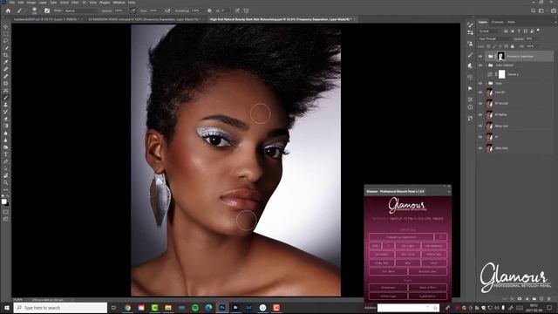Select the Move tool
Image resolution: width=558 pixels, height=314 pixels.
[6, 27]
